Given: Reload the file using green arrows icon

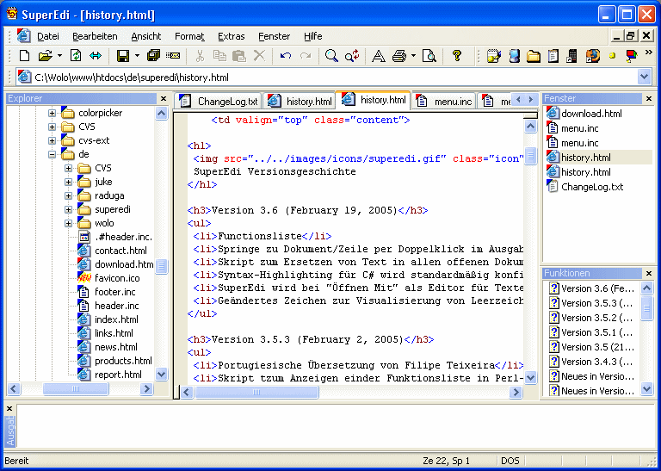Looking at the screenshot, I should [76, 56].
